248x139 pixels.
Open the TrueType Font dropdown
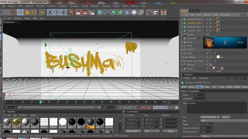(x=210, y=117)
